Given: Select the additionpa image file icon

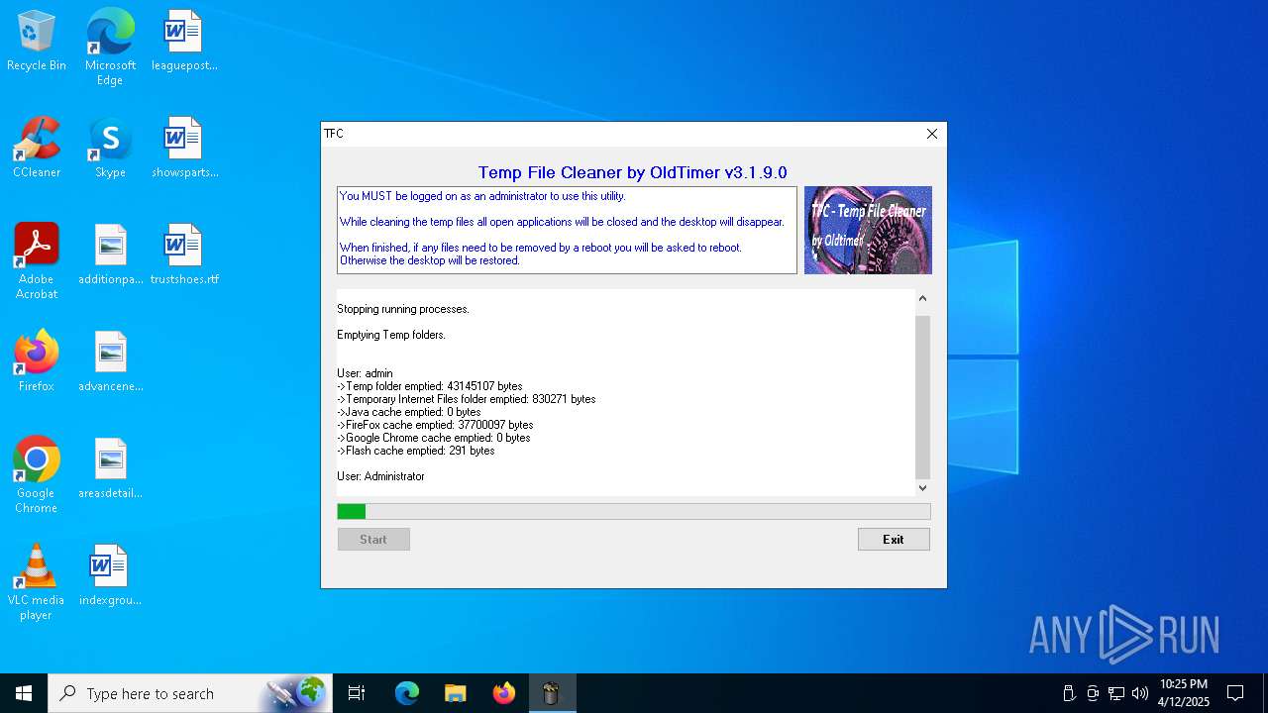Looking at the screenshot, I should [110, 255].
